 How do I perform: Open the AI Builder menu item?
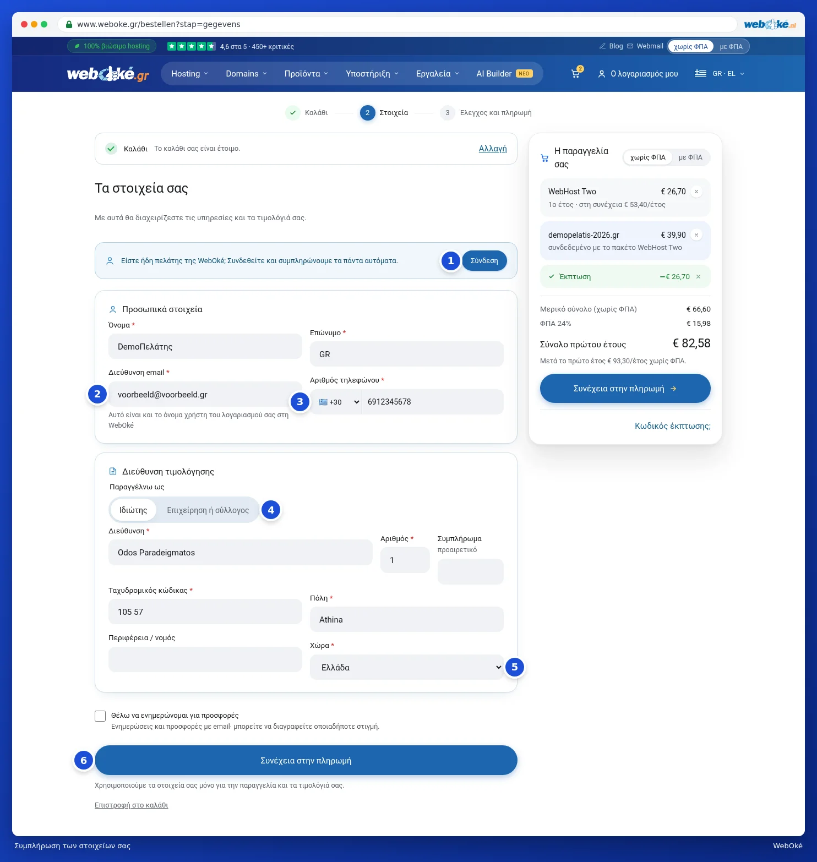504,74
